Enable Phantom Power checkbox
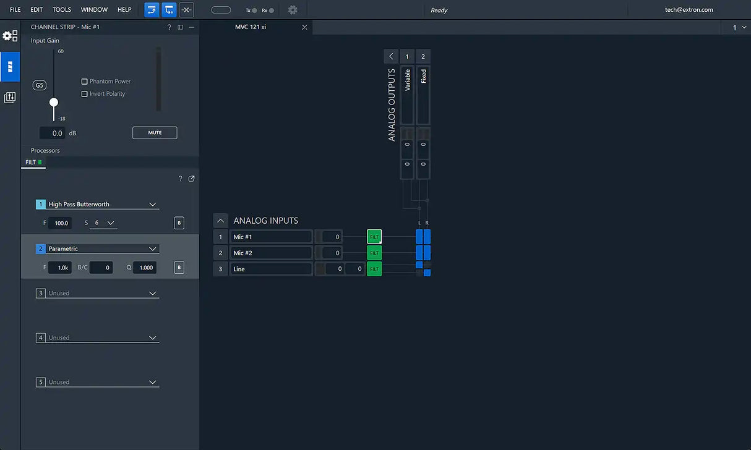Screen dimensions: 751x450 (x=85, y=82)
